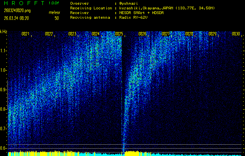This screenshot has height=156, width=245.
Task: Click the 0.6 frequency axis label
Action: [x=4, y=148]
